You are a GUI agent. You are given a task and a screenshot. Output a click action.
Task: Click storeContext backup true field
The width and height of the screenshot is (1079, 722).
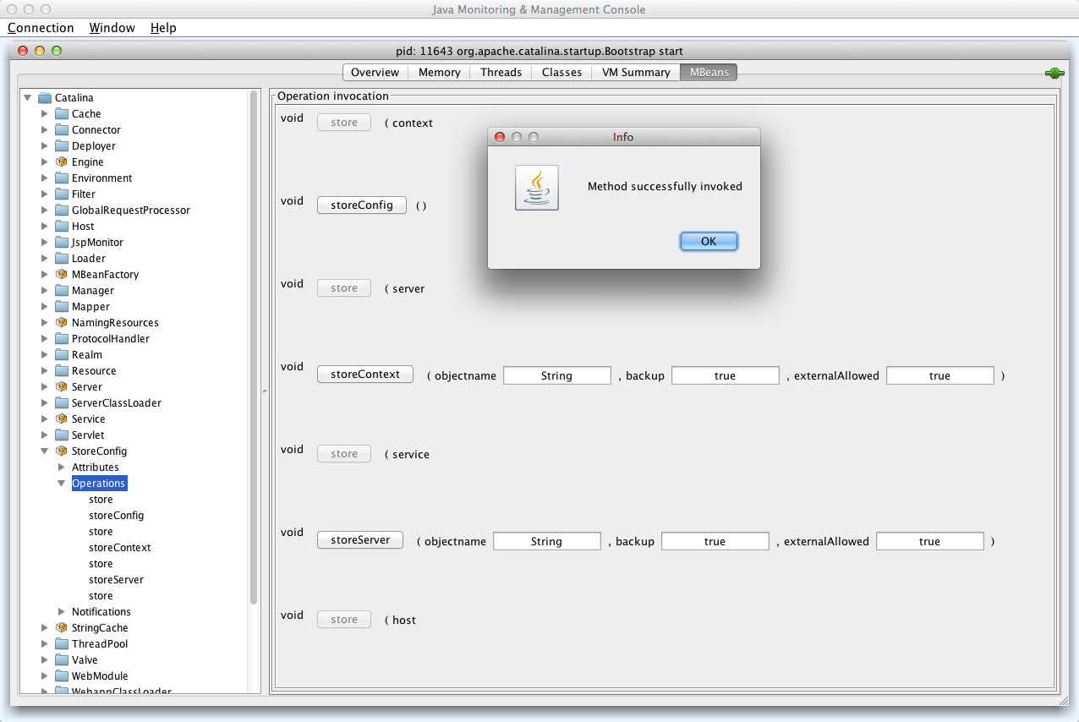click(x=725, y=376)
